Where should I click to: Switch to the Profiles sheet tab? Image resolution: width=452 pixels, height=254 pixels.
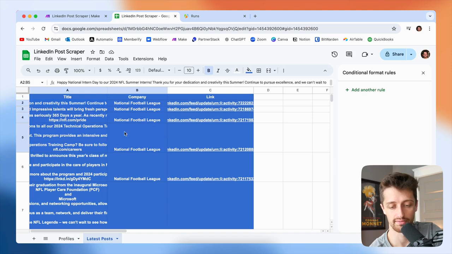[66, 239]
